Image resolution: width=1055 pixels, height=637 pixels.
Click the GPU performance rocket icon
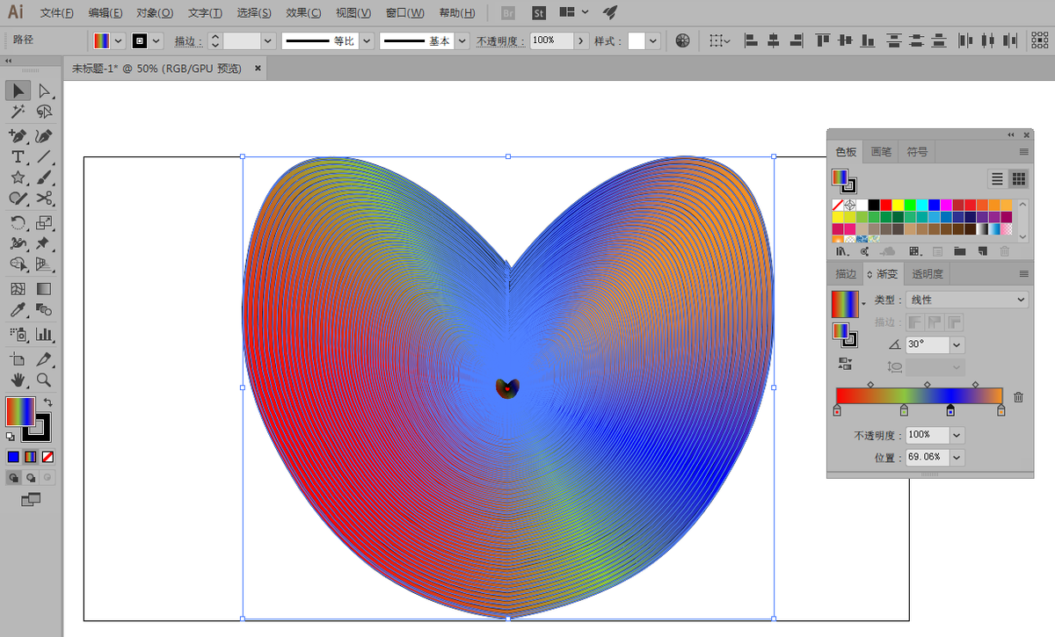pos(609,13)
